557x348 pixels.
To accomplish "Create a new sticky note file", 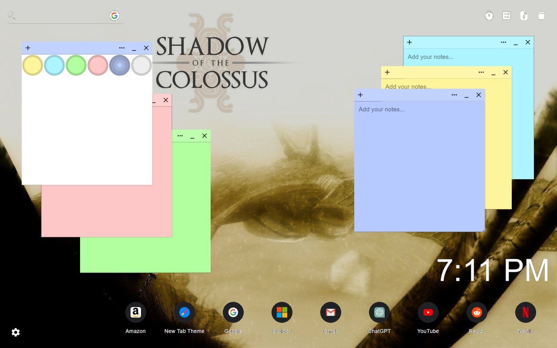I will (x=524, y=16).
